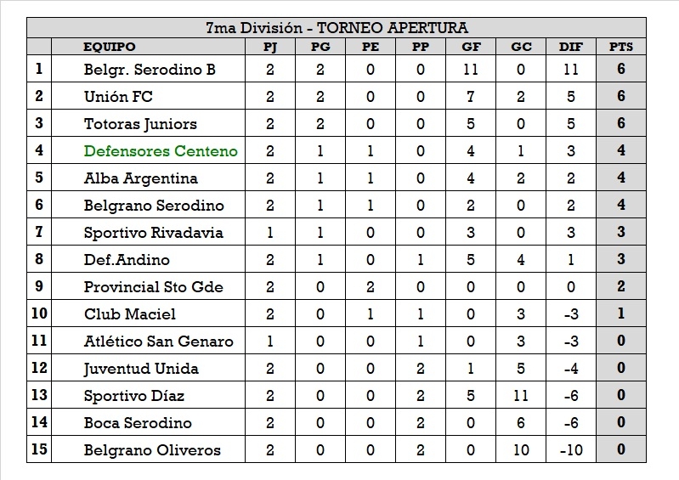Click the PTS column header
The width and height of the screenshot is (679, 480).
(x=621, y=47)
